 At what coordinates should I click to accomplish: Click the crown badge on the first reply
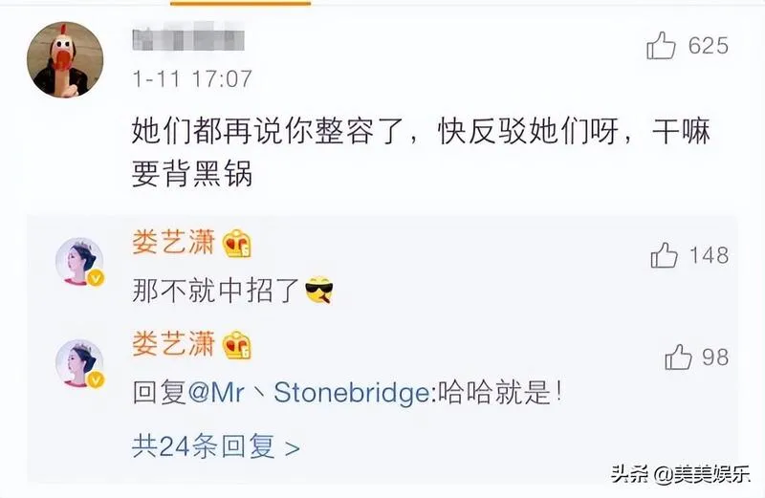pyautogui.click(x=236, y=244)
